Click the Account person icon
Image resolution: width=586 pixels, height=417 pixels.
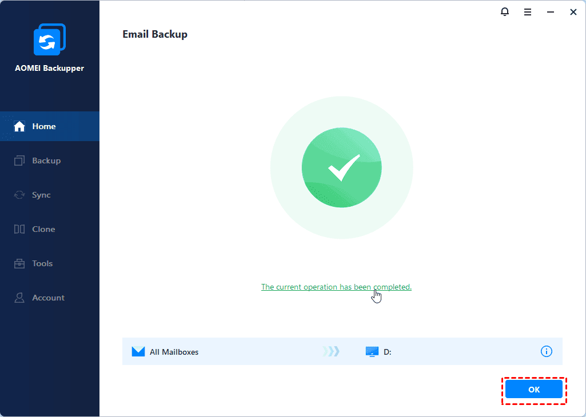coord(19,298)
